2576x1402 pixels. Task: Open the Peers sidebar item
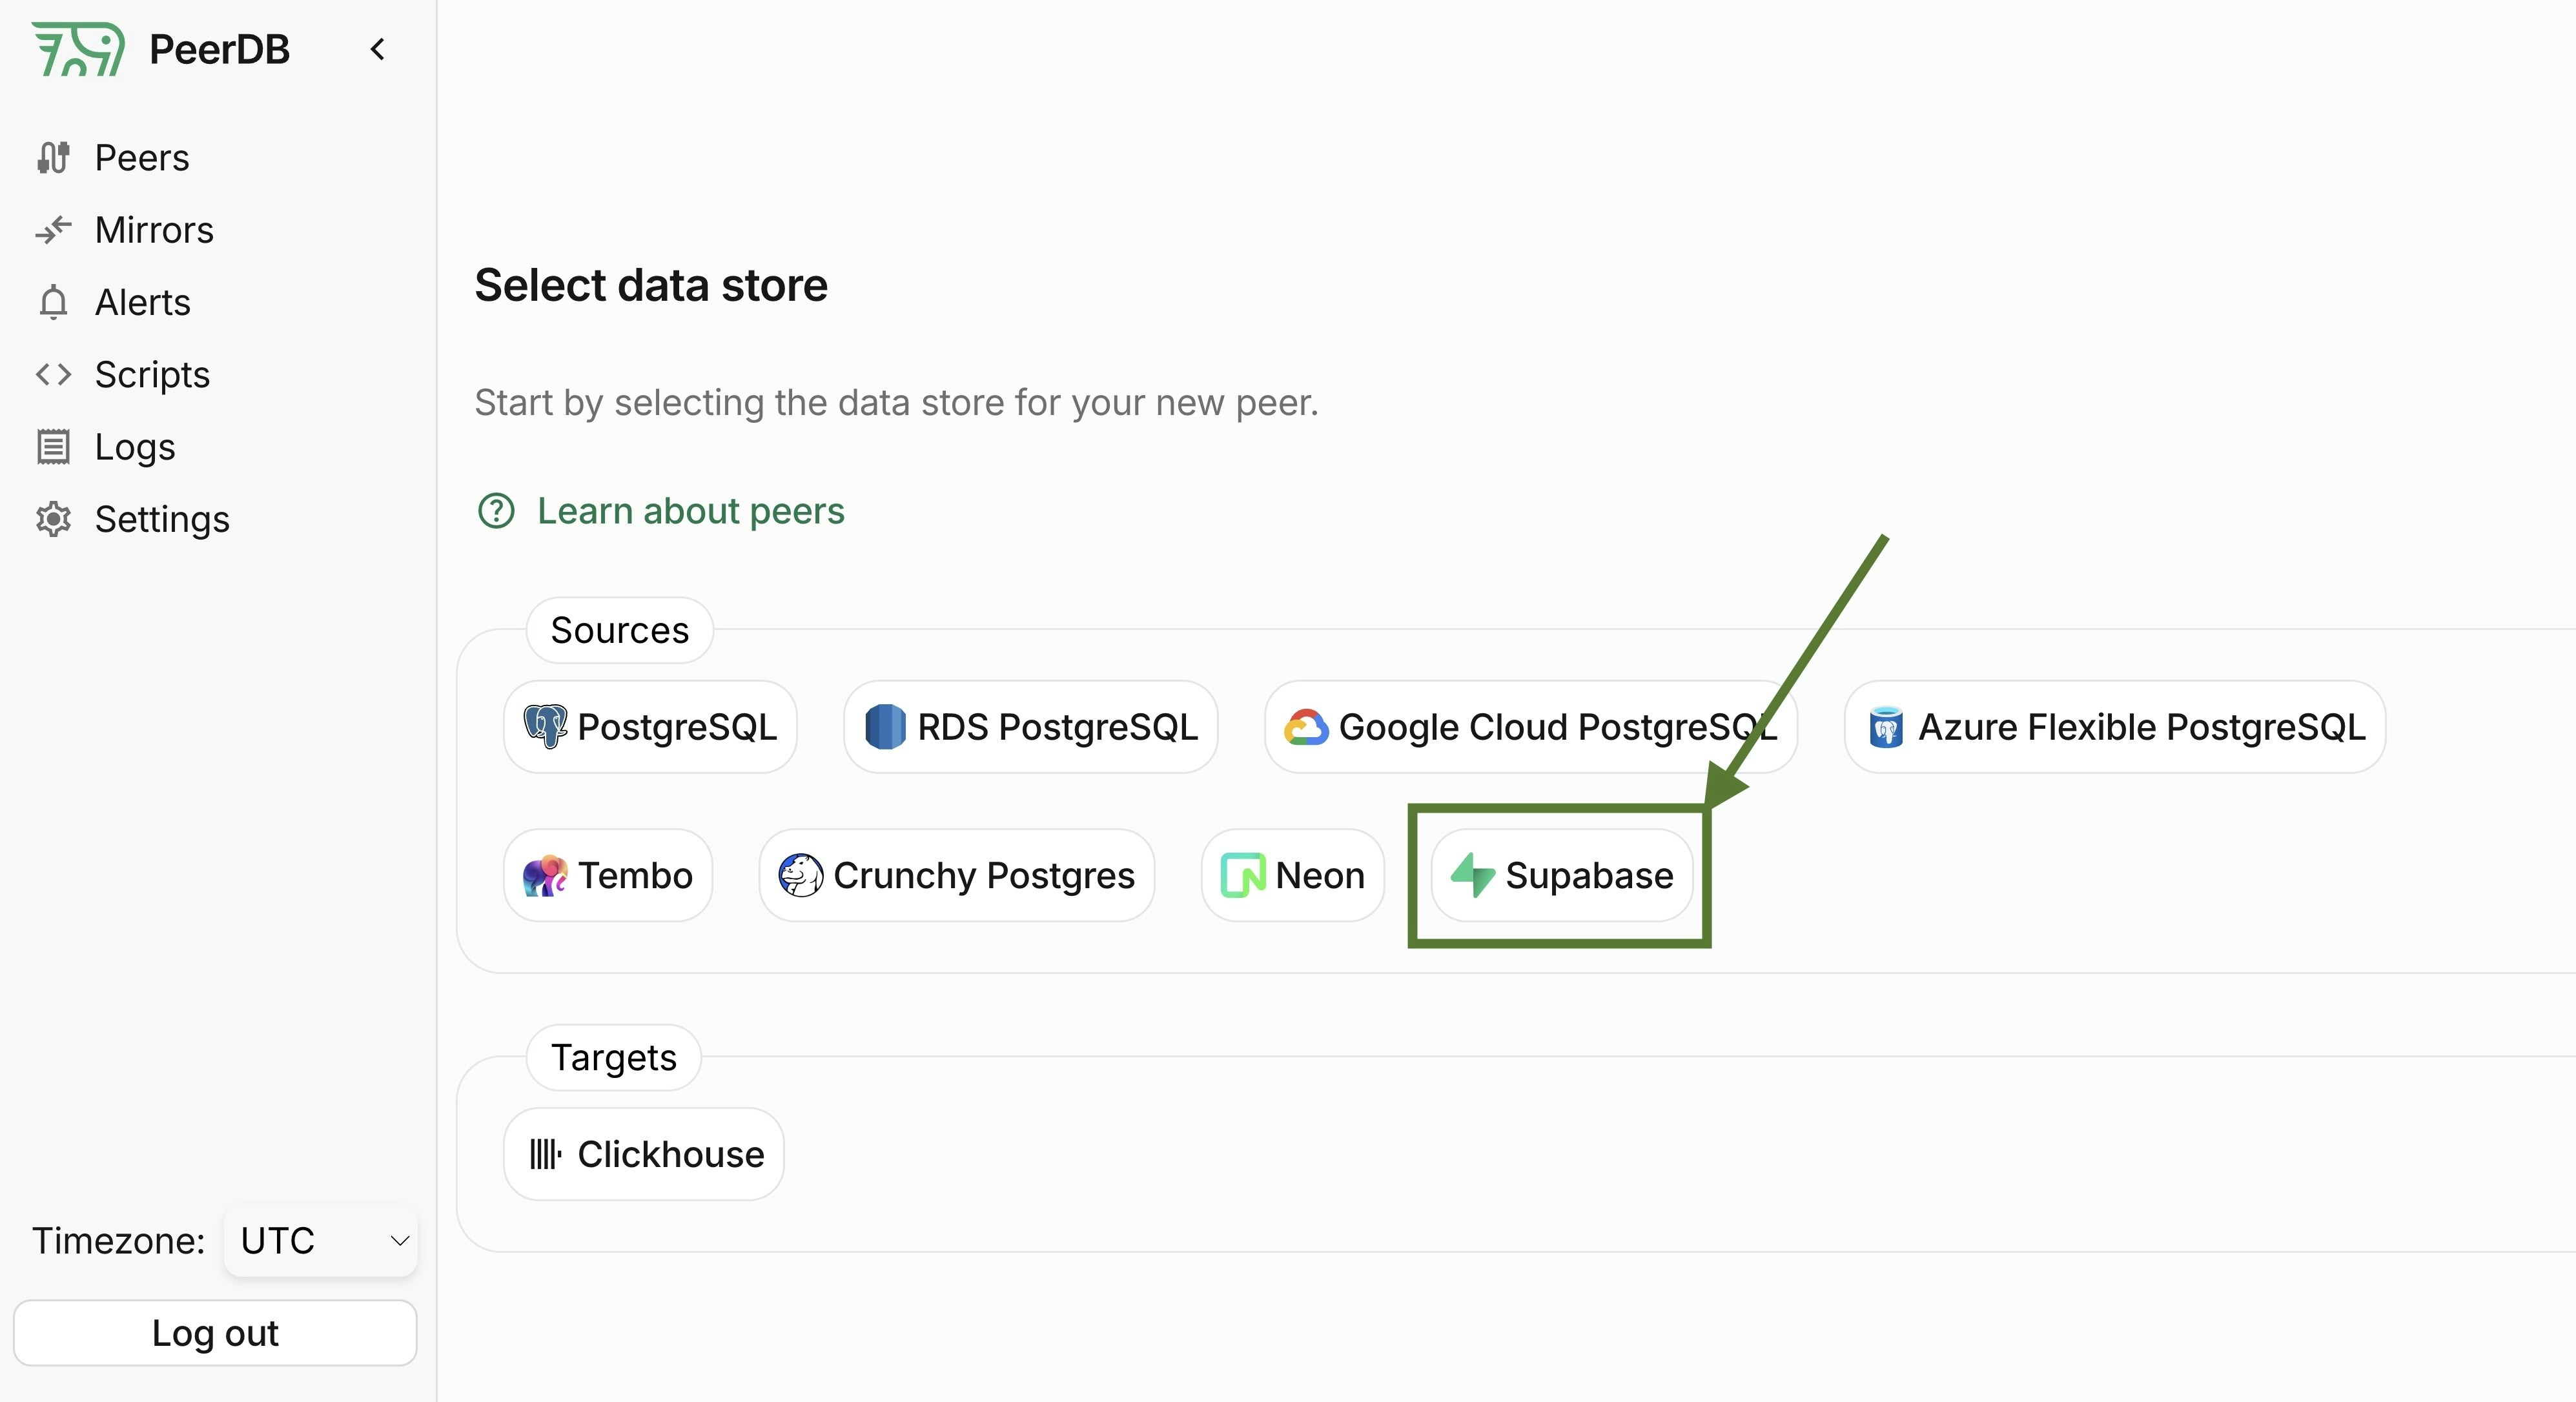[141, 158]
